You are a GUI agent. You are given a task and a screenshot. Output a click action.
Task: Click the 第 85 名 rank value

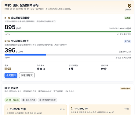pyautogui.click(x=41, y=69)
